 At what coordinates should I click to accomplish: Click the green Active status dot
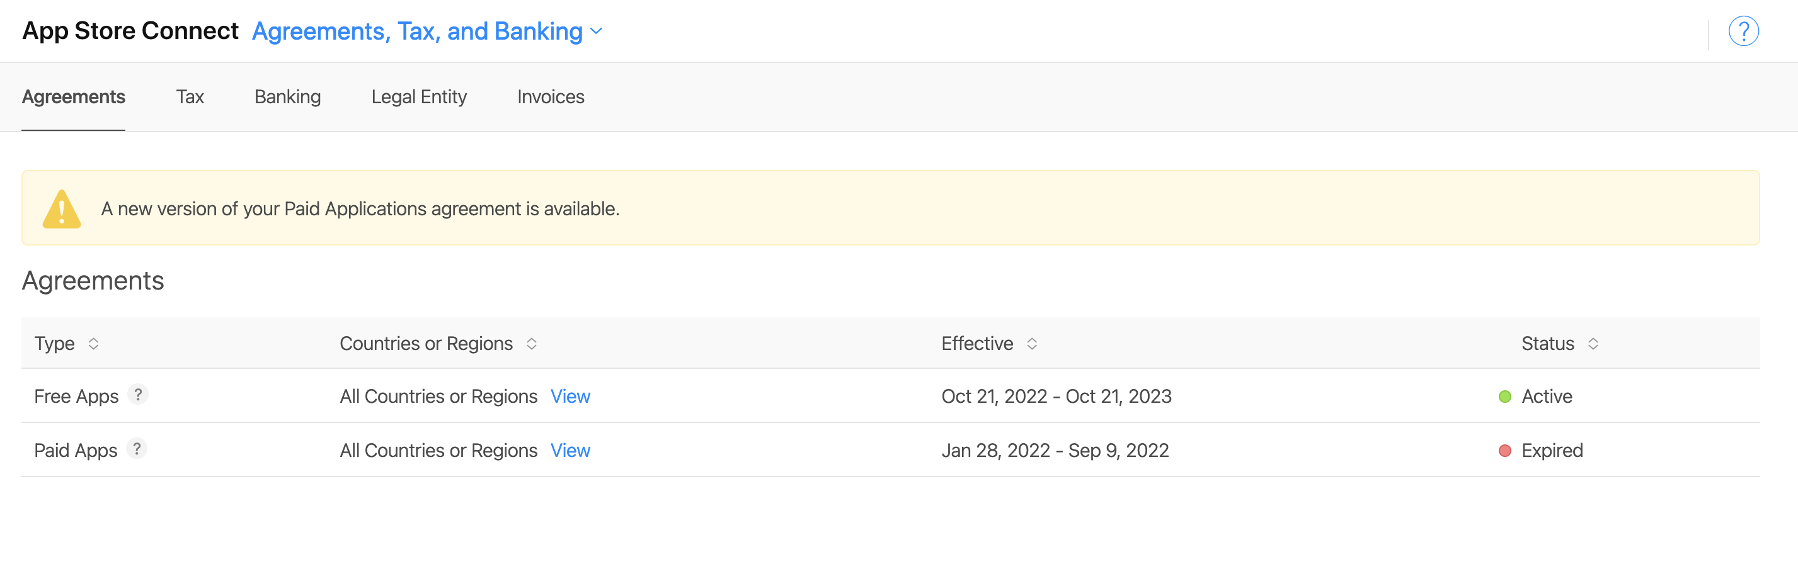1505,396
